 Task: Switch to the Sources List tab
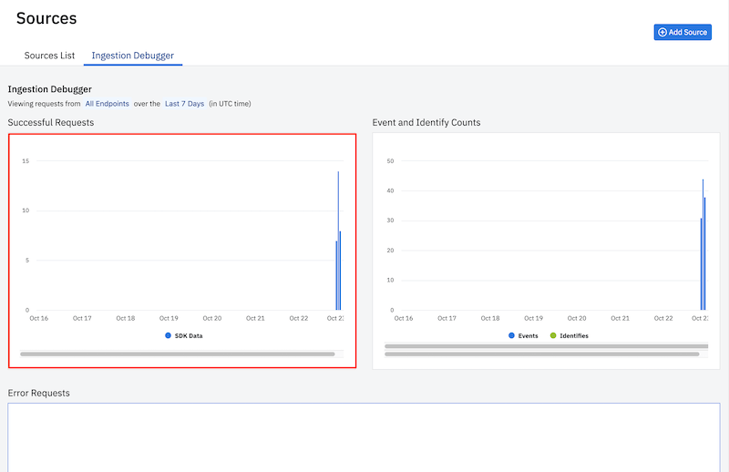(x=49, y=56)
